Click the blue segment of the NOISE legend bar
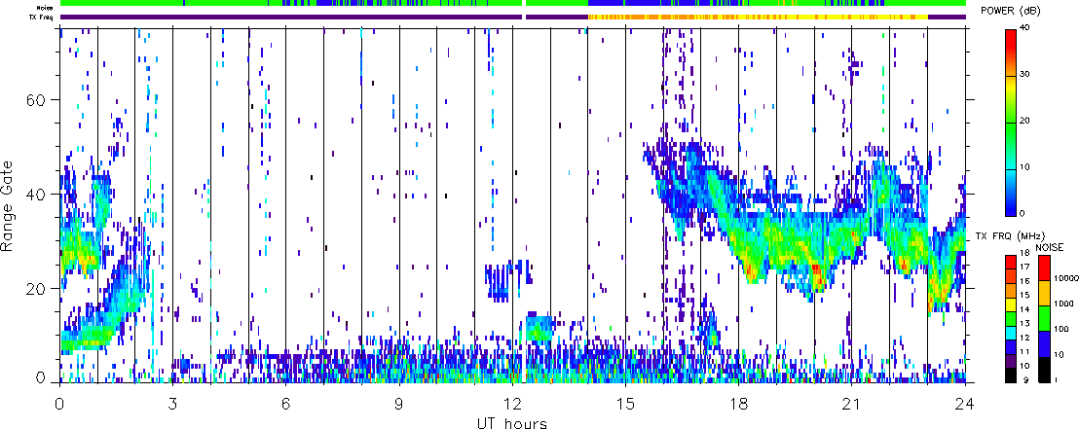1079x429 pixels. [x=1044, y=343]
